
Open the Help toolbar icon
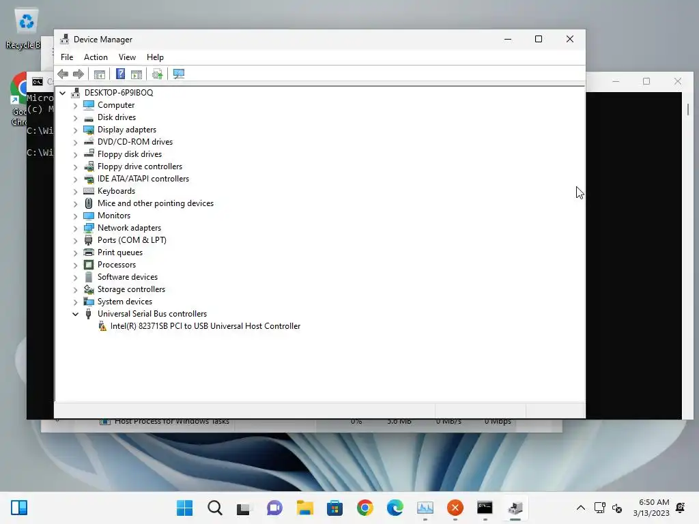point(120,74)
